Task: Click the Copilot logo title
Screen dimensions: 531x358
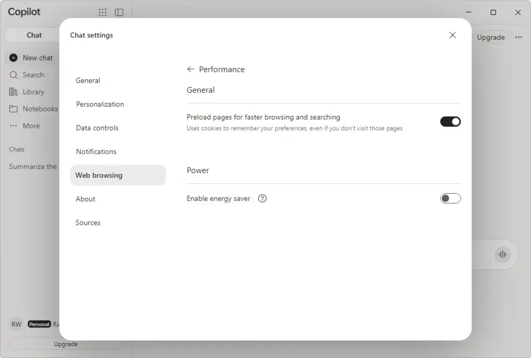Action: (x=24, y=12)
